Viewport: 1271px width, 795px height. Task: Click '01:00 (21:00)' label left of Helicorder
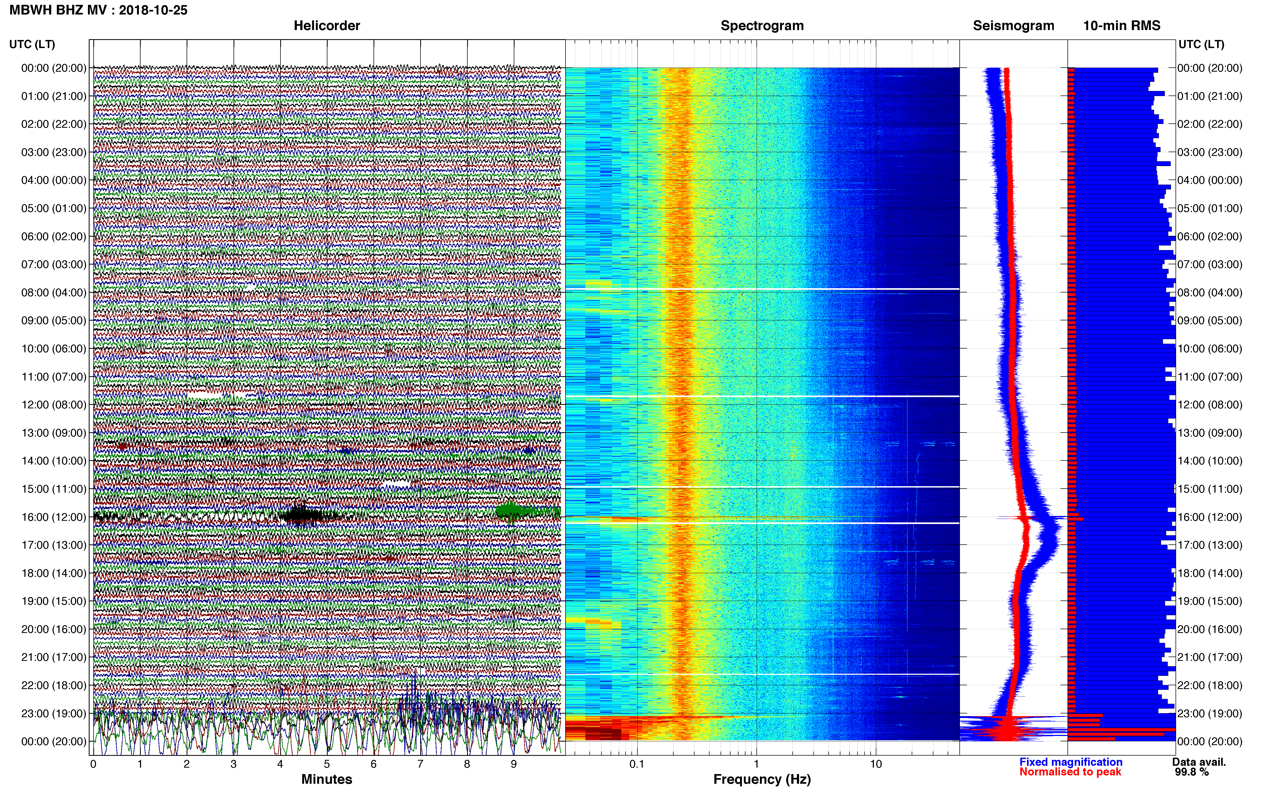(x=54, y=96)
